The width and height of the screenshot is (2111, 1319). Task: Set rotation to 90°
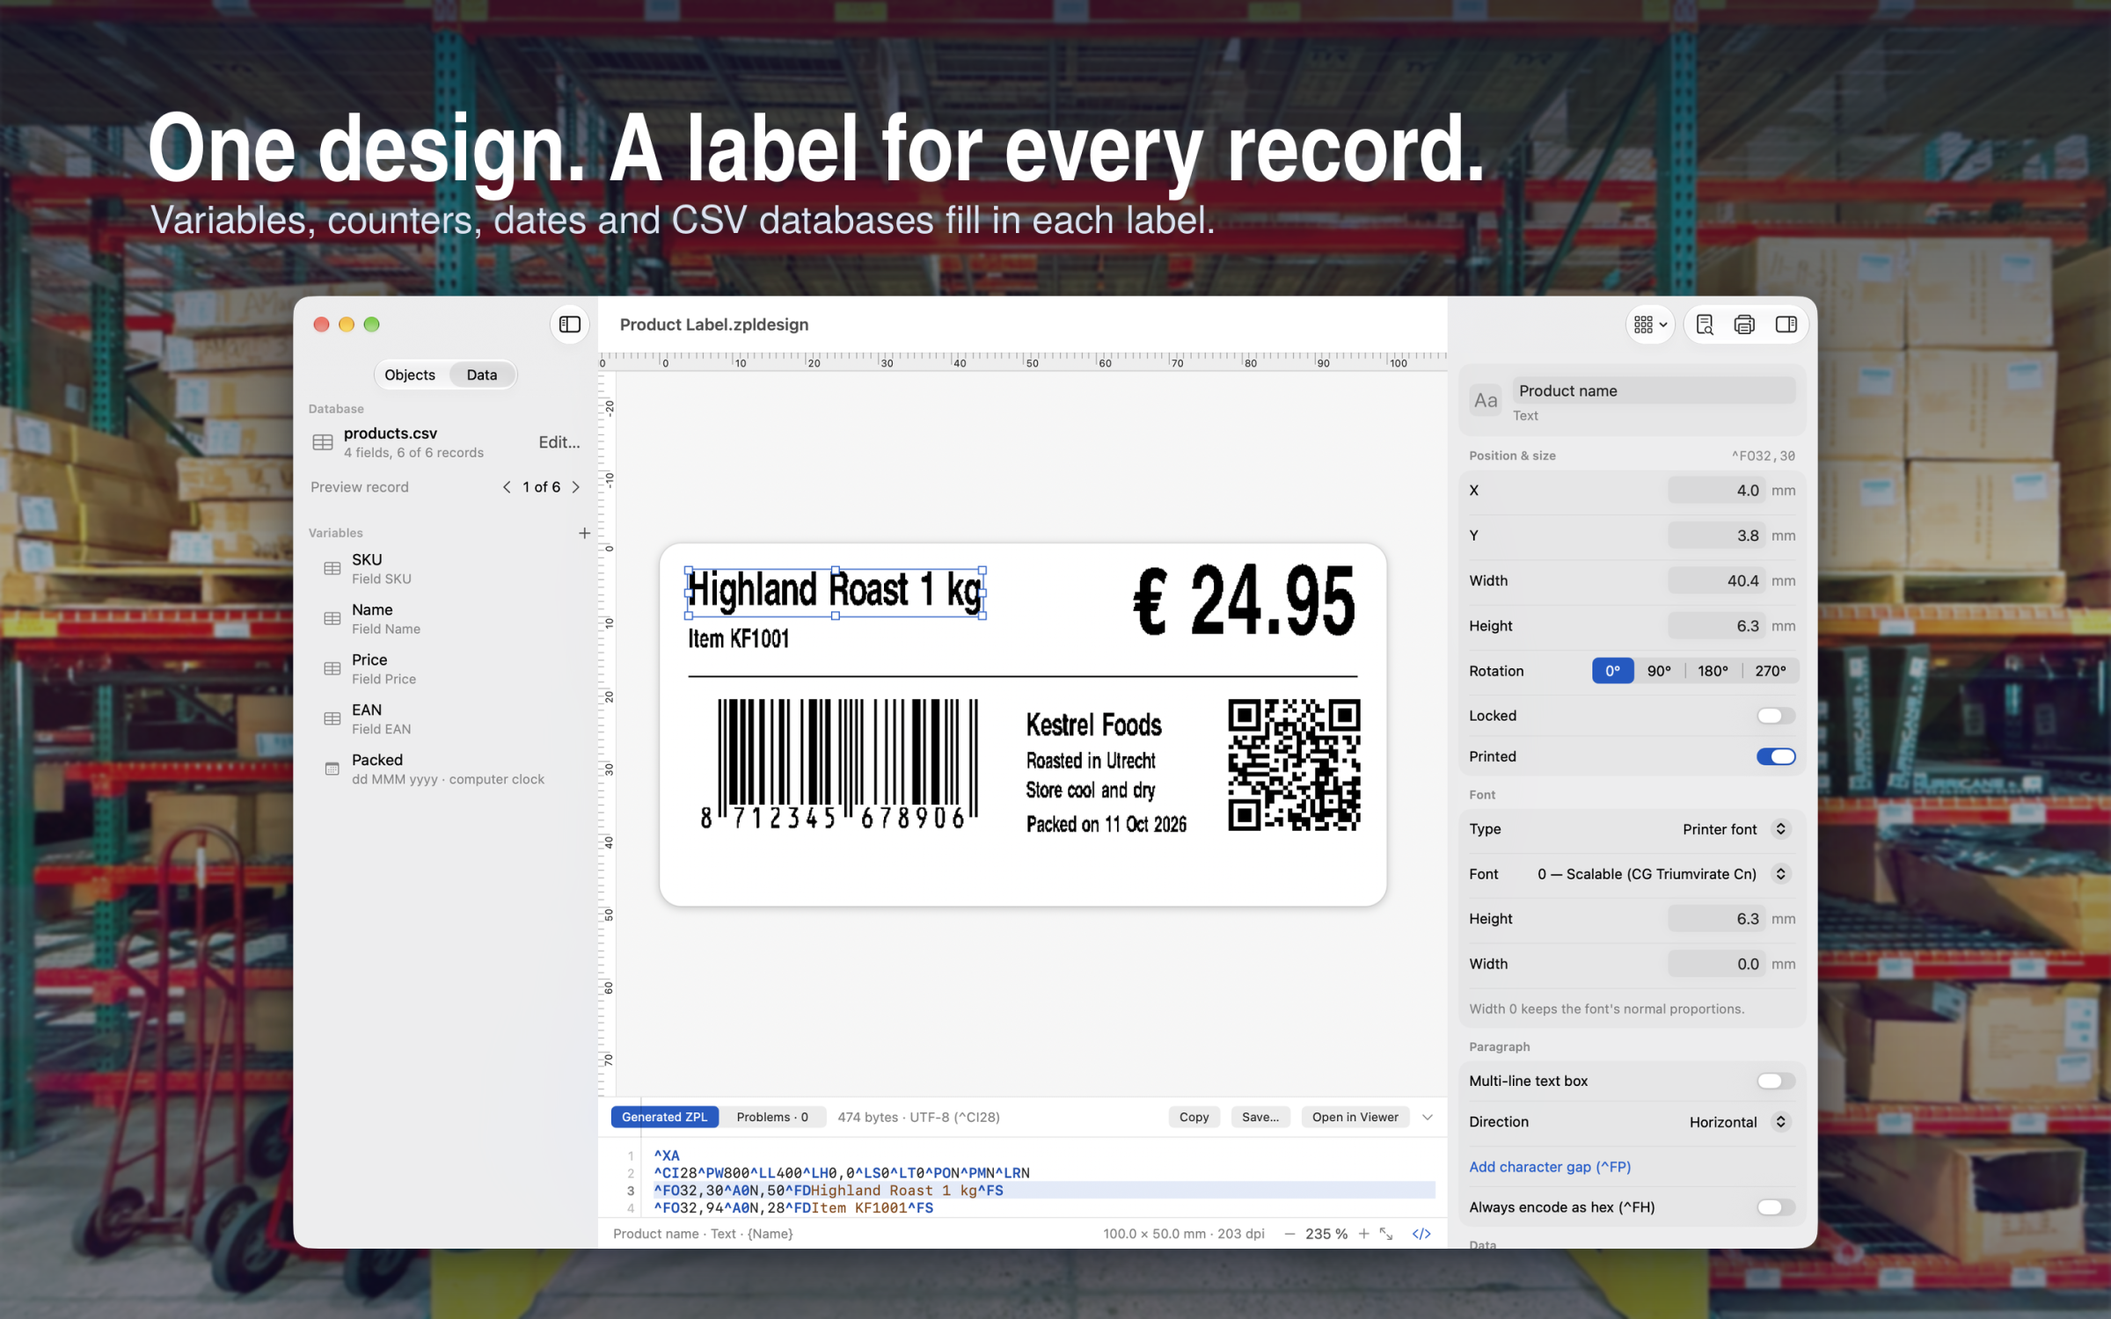click(1659, 671)
